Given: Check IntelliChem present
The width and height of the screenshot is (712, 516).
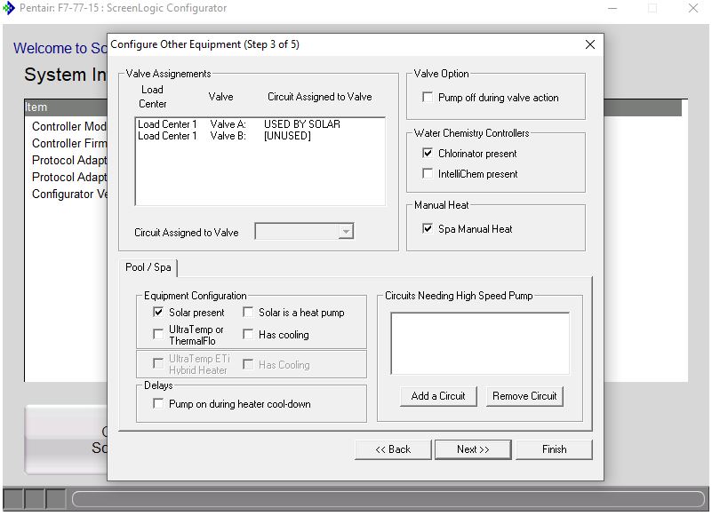Looking at the screenshot, I should 428,173.
